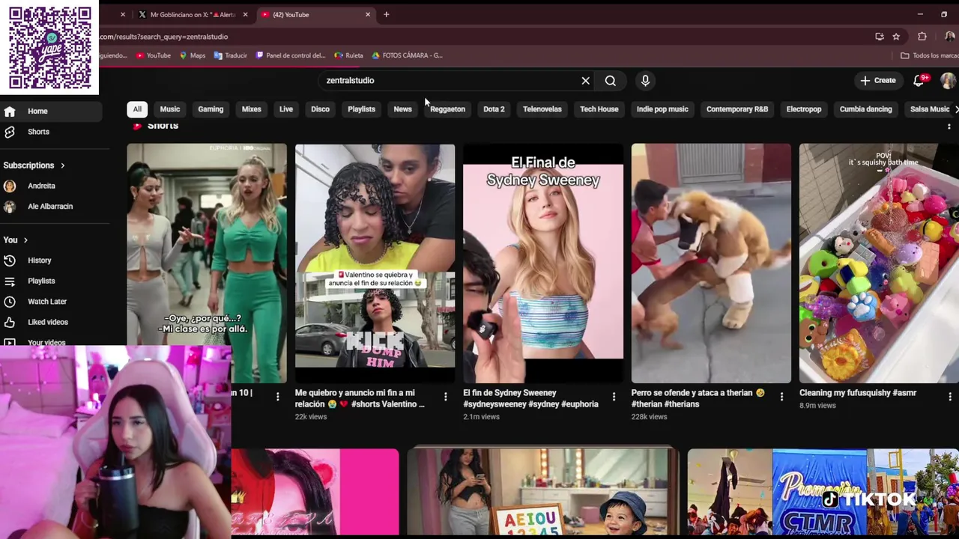The height and width of the screenshot is (539, 959).
Task: Open options for 'Perro se ofende' short
Action: pyautogui.click(x=781, y=397)
